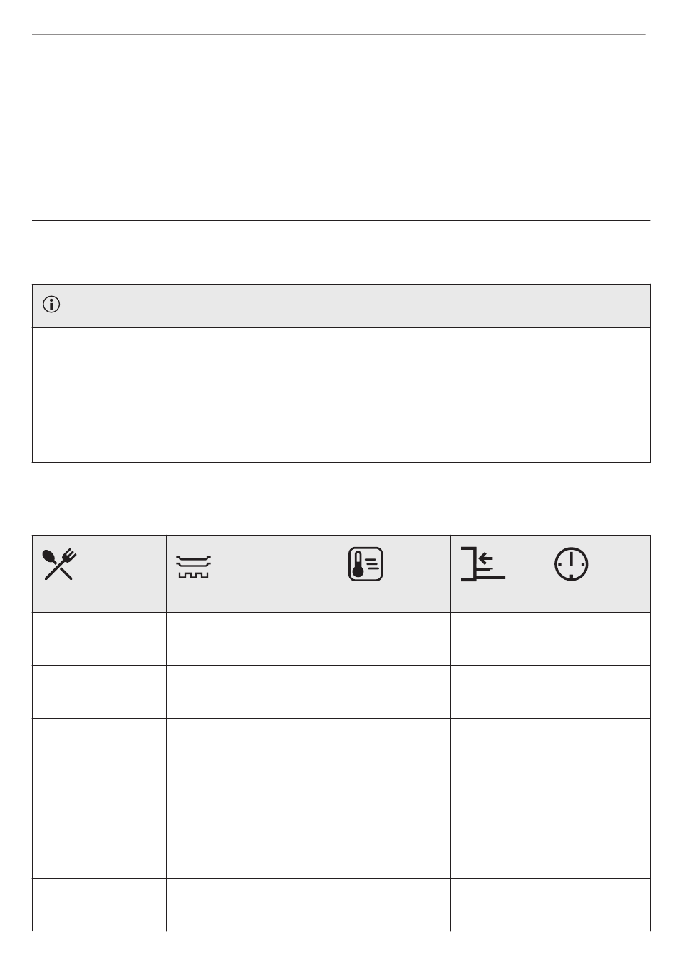Click the shelf level arrow icon
This screenshot has width=677, height=980.
pos(483,564)
